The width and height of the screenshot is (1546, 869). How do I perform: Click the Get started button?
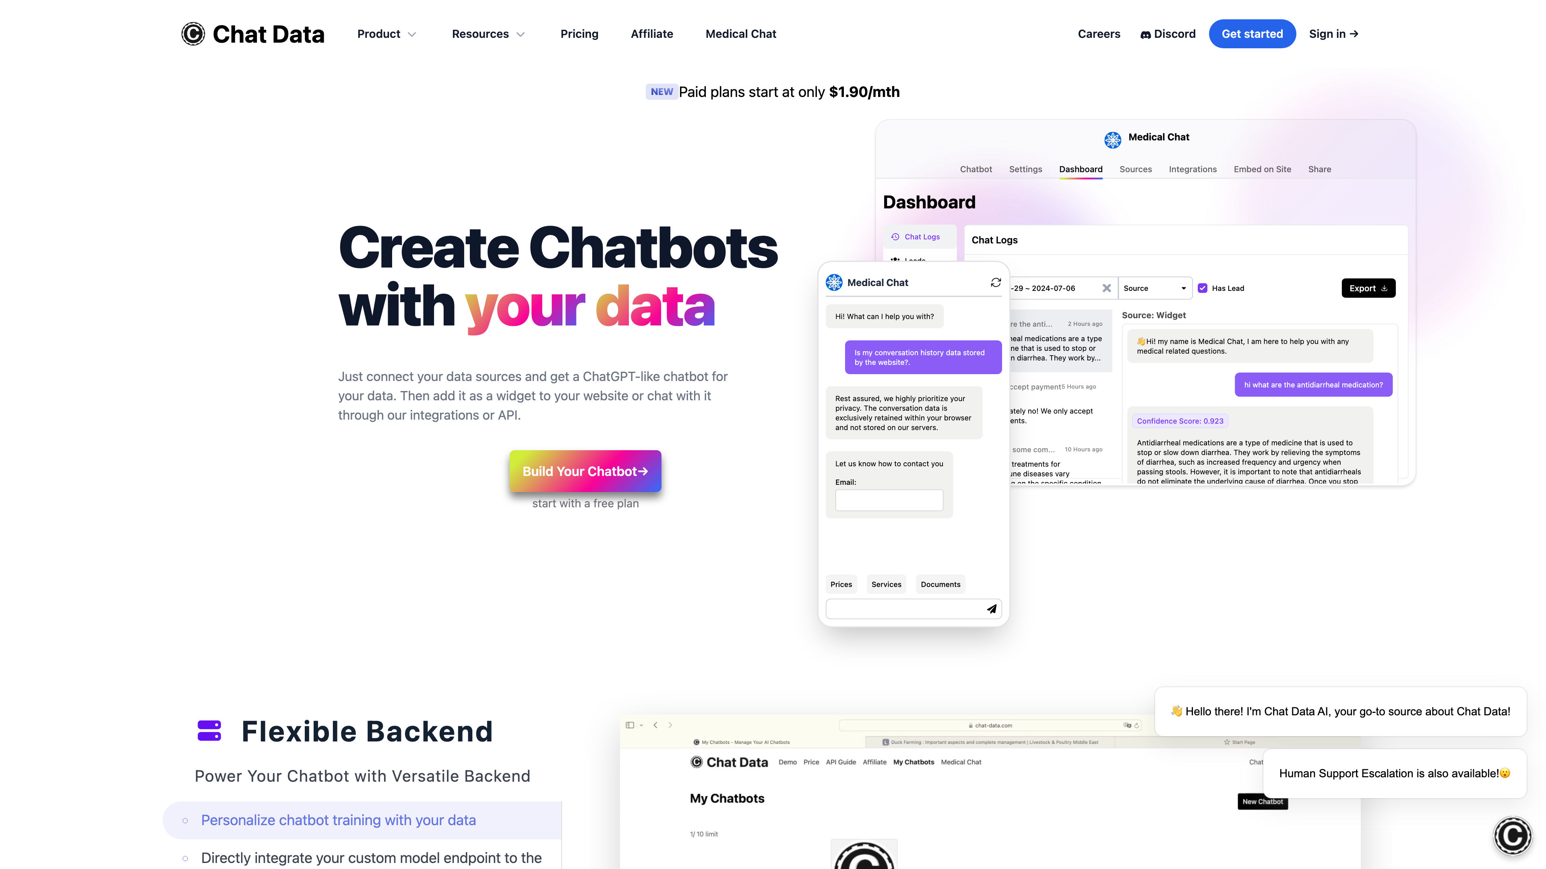(x=1252, y=33)
